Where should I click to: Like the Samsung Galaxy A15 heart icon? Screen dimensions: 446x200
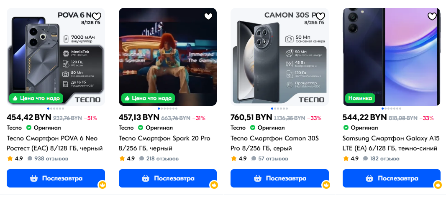pyautogui.click(x=432, y=16)
